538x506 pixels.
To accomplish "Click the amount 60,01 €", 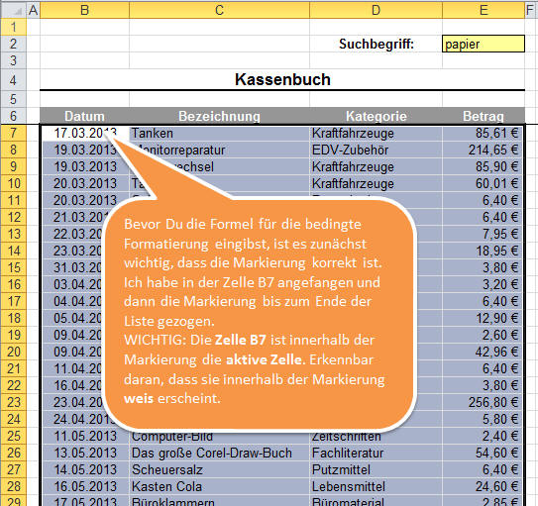I will pos(484,183).
